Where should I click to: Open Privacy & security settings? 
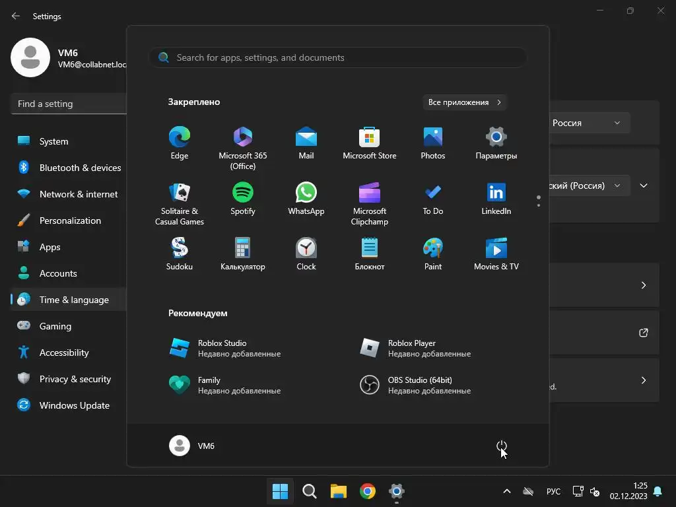pyautogui.click(x=69, y=379)
